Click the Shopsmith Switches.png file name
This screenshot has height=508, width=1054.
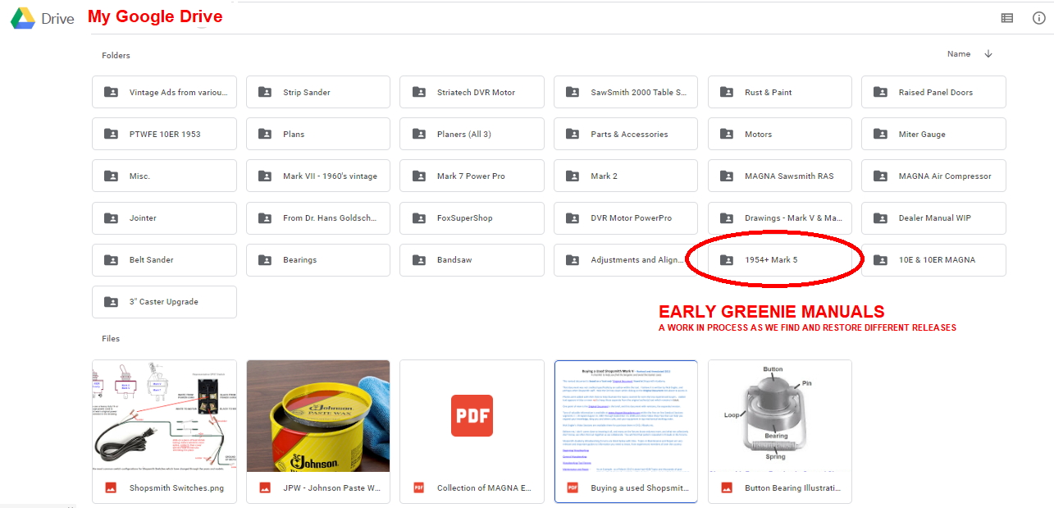(x=176, y=487)
